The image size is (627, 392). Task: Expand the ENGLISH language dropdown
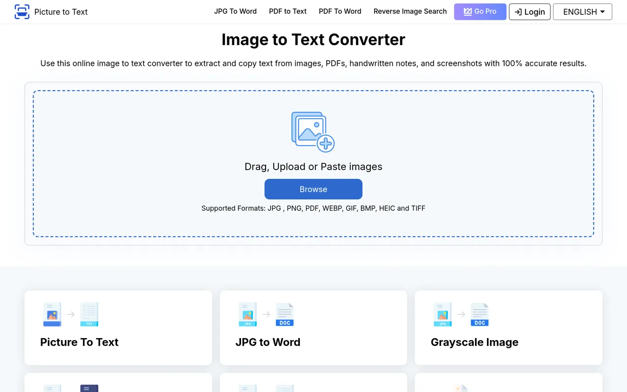(582, 12)
